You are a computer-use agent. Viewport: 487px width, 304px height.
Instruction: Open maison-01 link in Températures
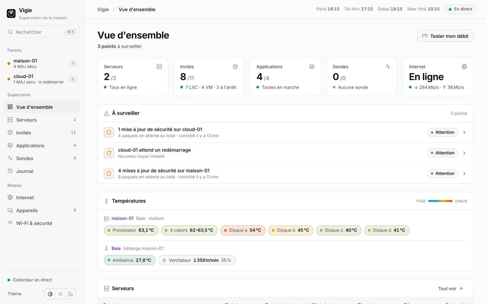(x=123, y=218)
